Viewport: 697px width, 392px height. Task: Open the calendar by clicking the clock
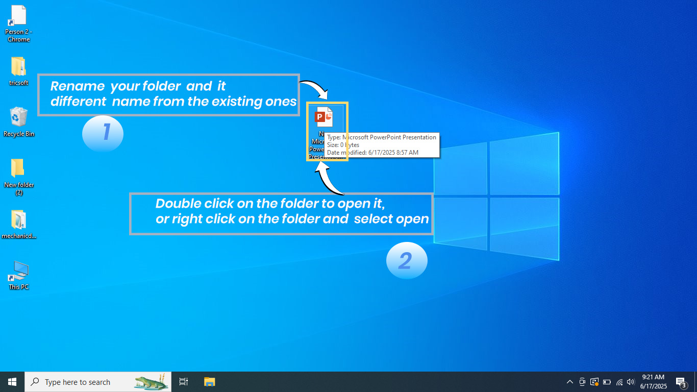[x=653, y=381]
